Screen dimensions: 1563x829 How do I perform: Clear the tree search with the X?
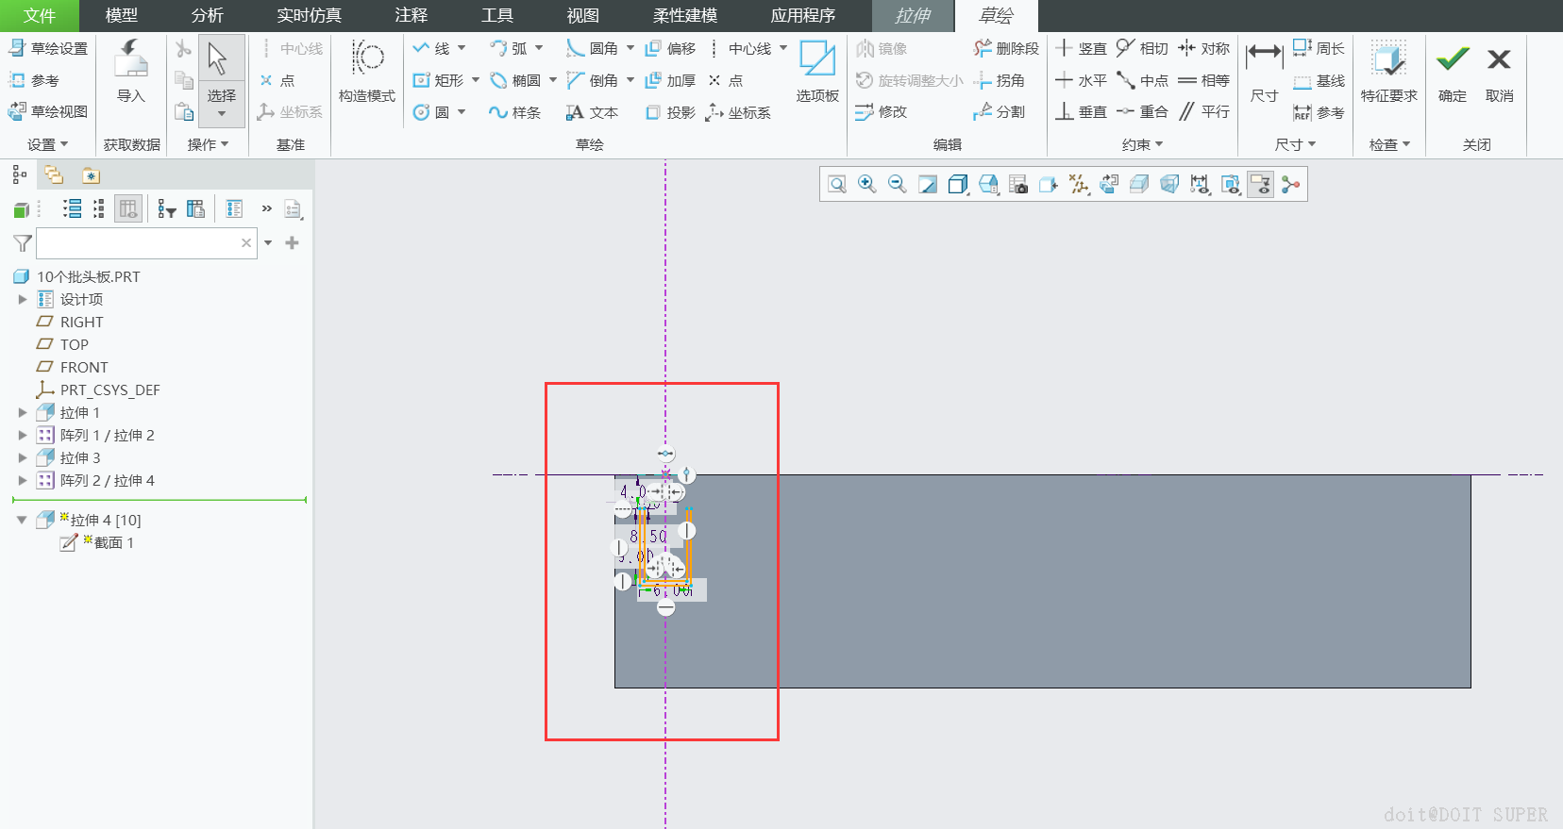[x=246, y=242]
